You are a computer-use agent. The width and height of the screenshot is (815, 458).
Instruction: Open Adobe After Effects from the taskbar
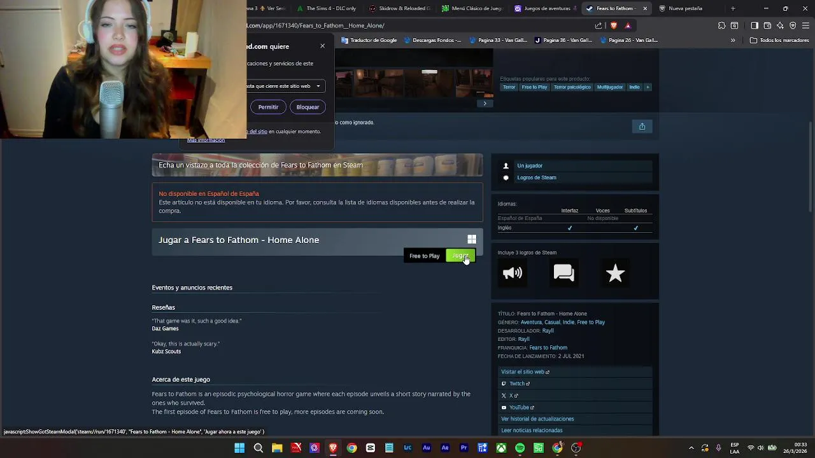(x=445, y=448)
